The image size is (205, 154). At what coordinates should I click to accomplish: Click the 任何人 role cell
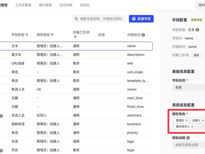tap(42, 115)
